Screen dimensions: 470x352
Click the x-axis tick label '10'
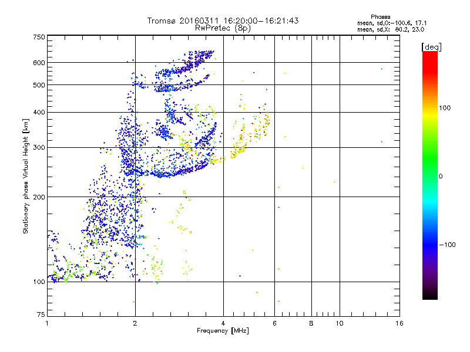pyautogui.click(x=340, y=323)
